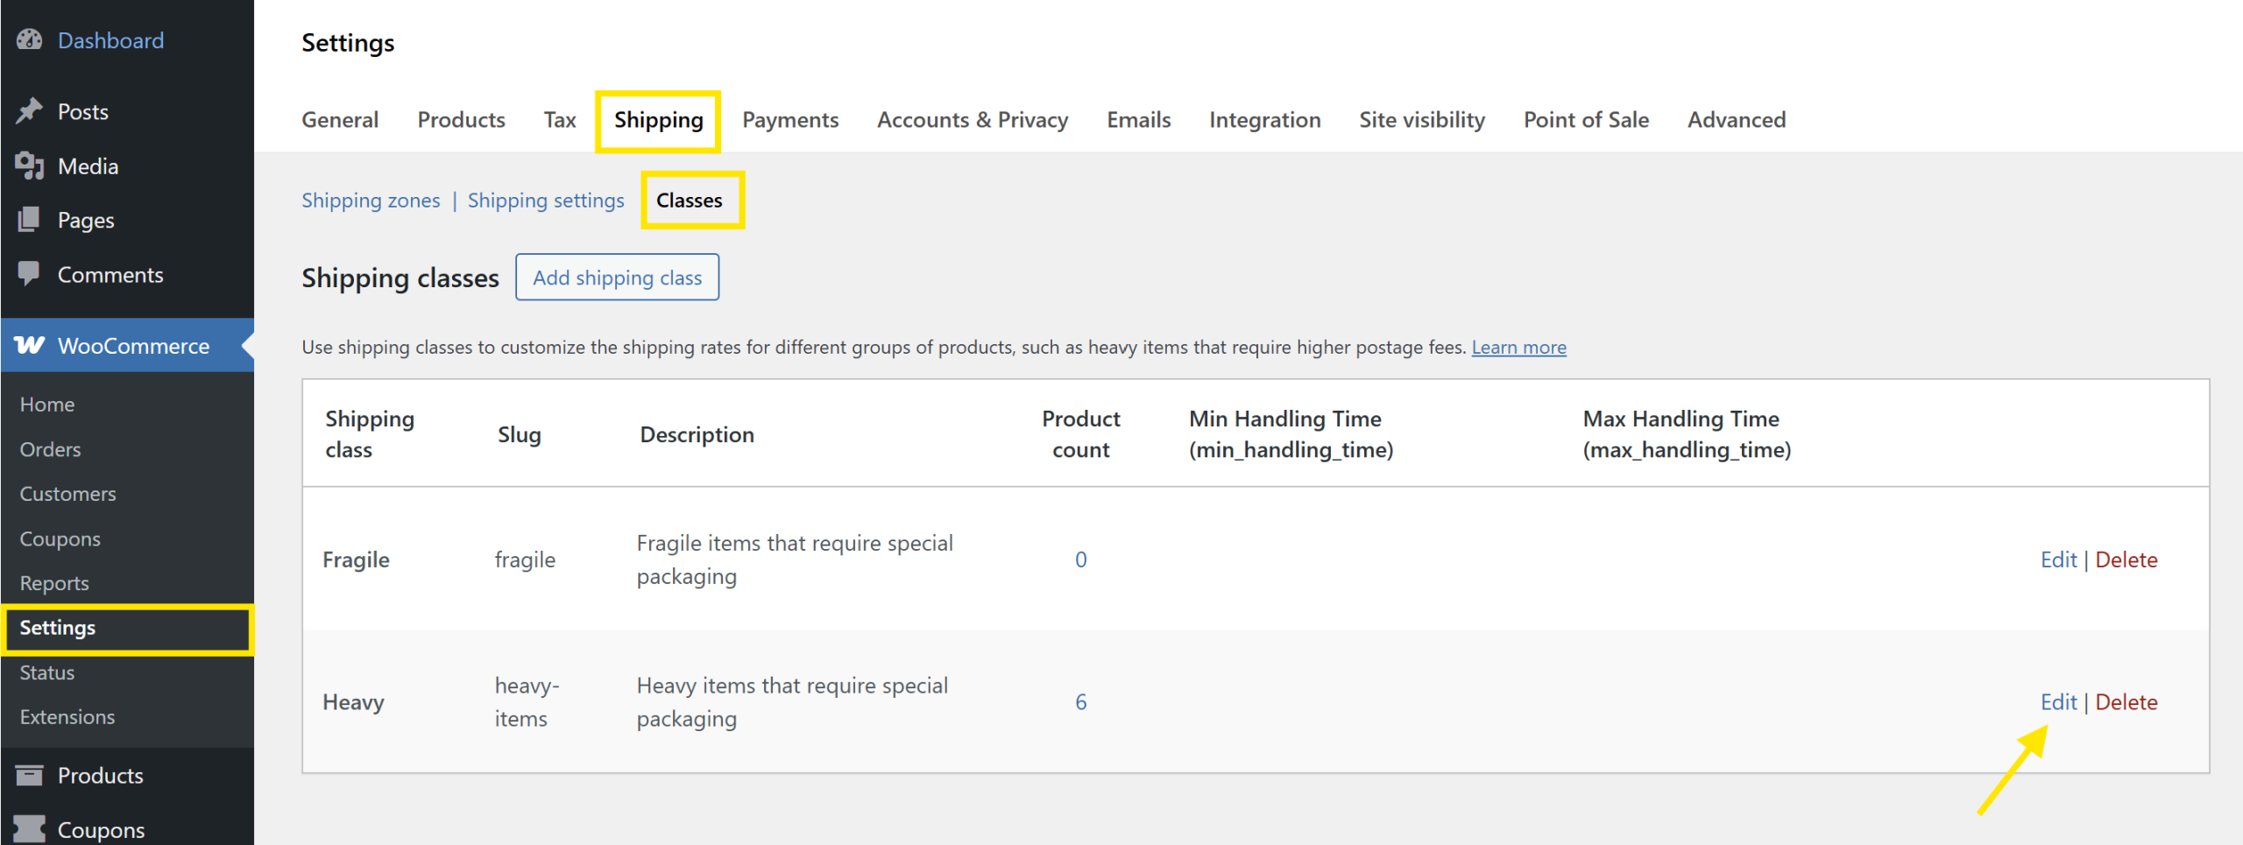Open Shipping settings sub-section

pyautogui.click(x=545, y=201)
